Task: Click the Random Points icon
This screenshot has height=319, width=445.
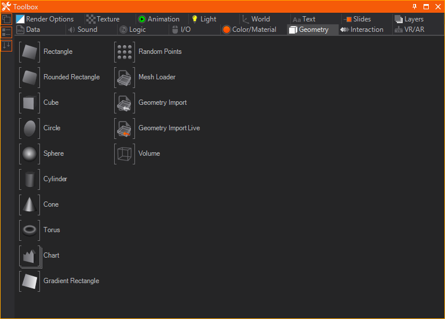Action: pos(125,52)
